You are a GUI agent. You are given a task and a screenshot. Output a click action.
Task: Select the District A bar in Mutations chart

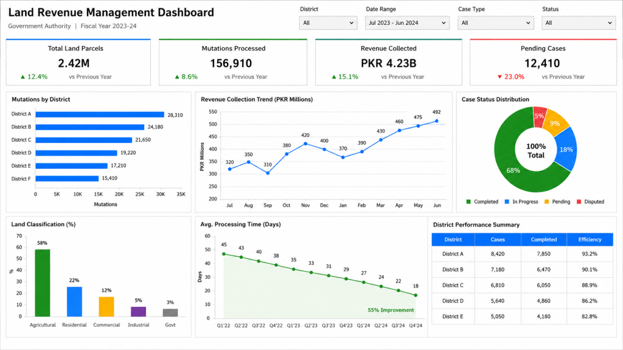pos(100,115)
